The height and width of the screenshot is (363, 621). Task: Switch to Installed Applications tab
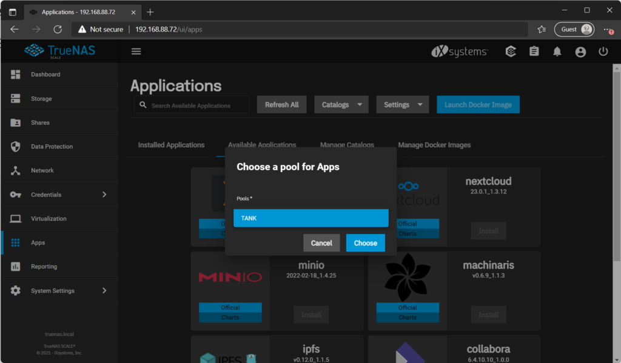171,145
